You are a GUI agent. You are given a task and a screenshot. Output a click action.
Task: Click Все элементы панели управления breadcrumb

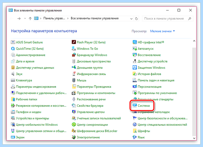point(95,18)
